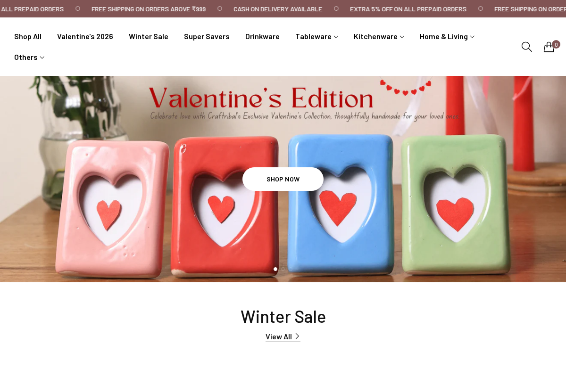Open the Shop All menu item
This screenshot has width=566, height=377.
(28, 36)
